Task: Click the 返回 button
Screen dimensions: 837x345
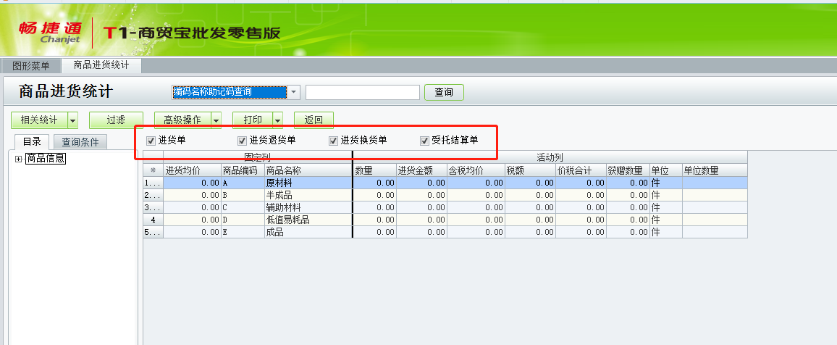Action: 314,121
